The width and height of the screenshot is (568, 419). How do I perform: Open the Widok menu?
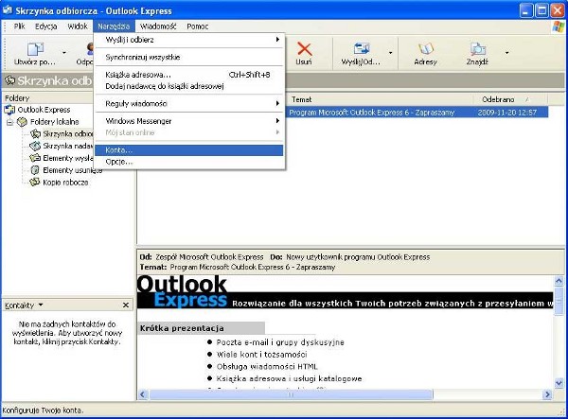tap(78, 26)
